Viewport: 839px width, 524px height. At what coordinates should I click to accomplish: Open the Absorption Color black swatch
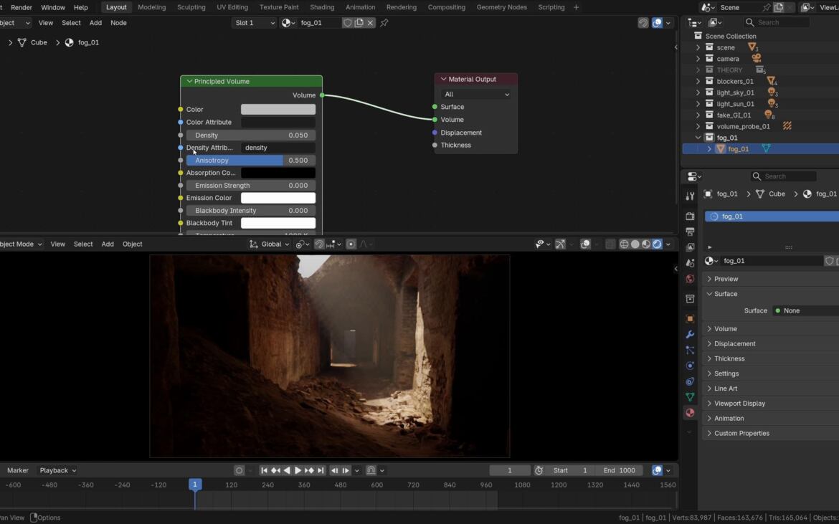(x=278, y=173)
